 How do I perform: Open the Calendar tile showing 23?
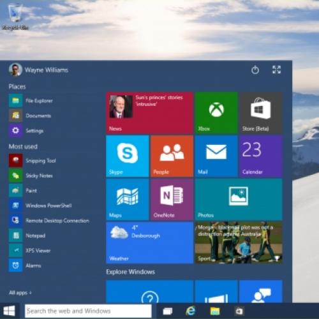click(x=261, y=156)
